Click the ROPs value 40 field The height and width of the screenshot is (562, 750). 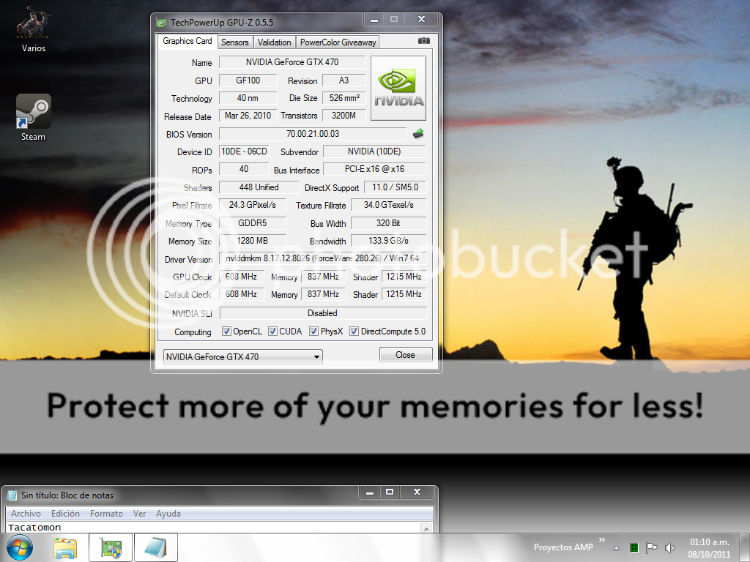(244, 169)
